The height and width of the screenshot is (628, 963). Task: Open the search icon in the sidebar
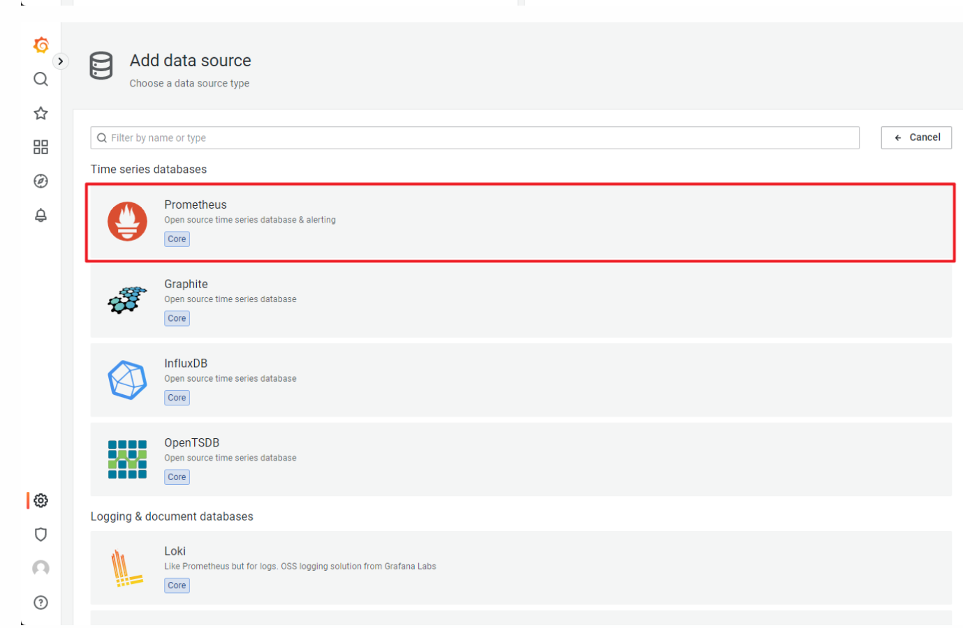click(41, 79)
